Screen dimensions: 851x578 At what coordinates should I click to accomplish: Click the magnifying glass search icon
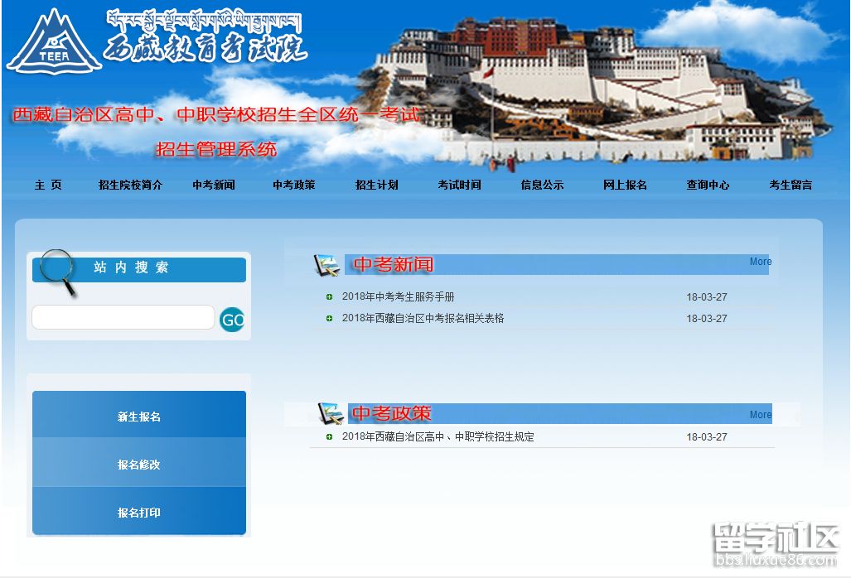pos(56,267)
